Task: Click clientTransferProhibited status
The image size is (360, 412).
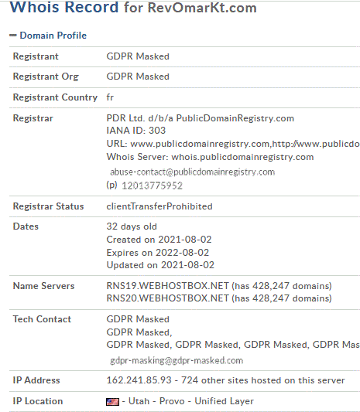Action: (159, 206)
